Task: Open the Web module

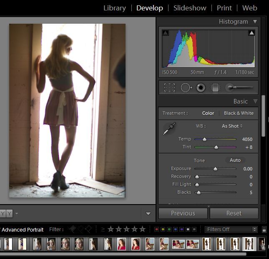Action: 250,8
